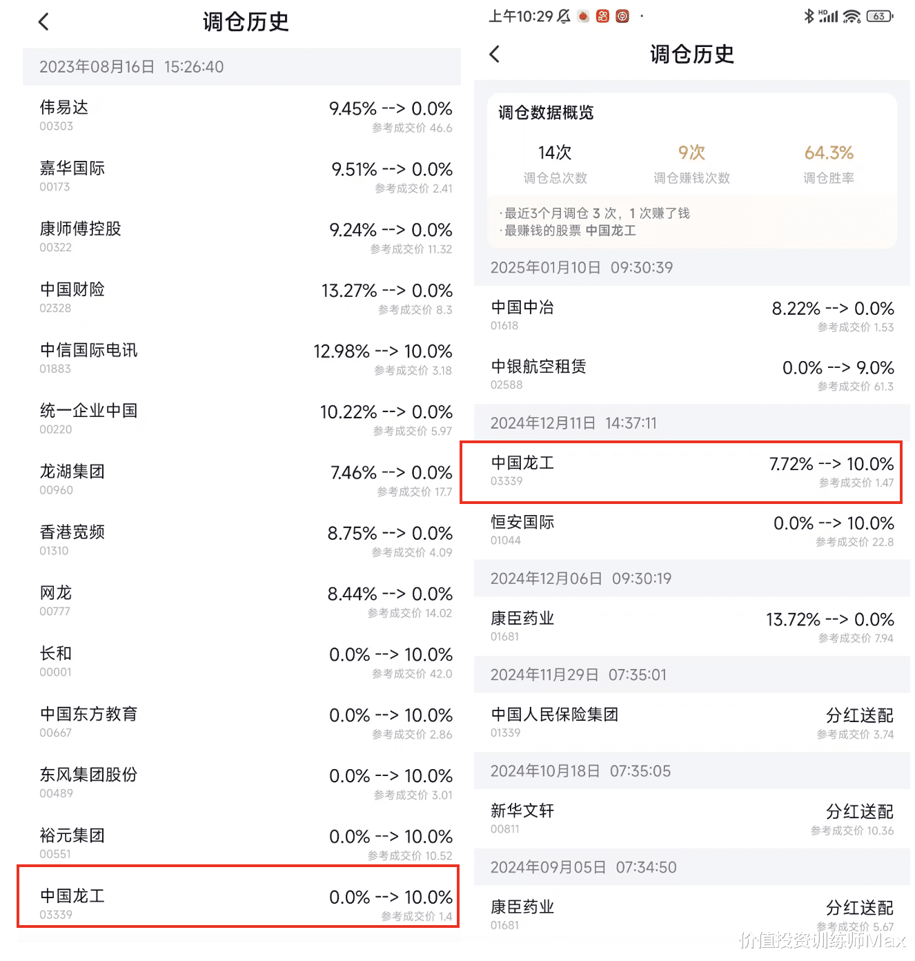Tap the 调仓赚钱次数 9次 statistic
This screenshot has width=915, height=961.
pos(691,164)
